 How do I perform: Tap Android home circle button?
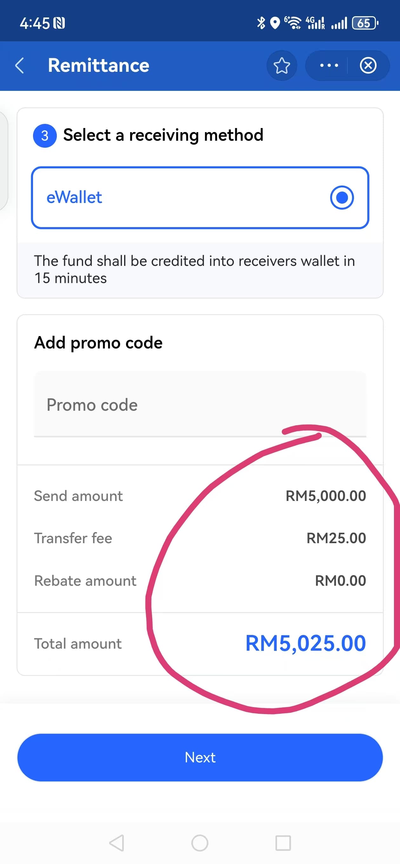(x=200, y=843)
